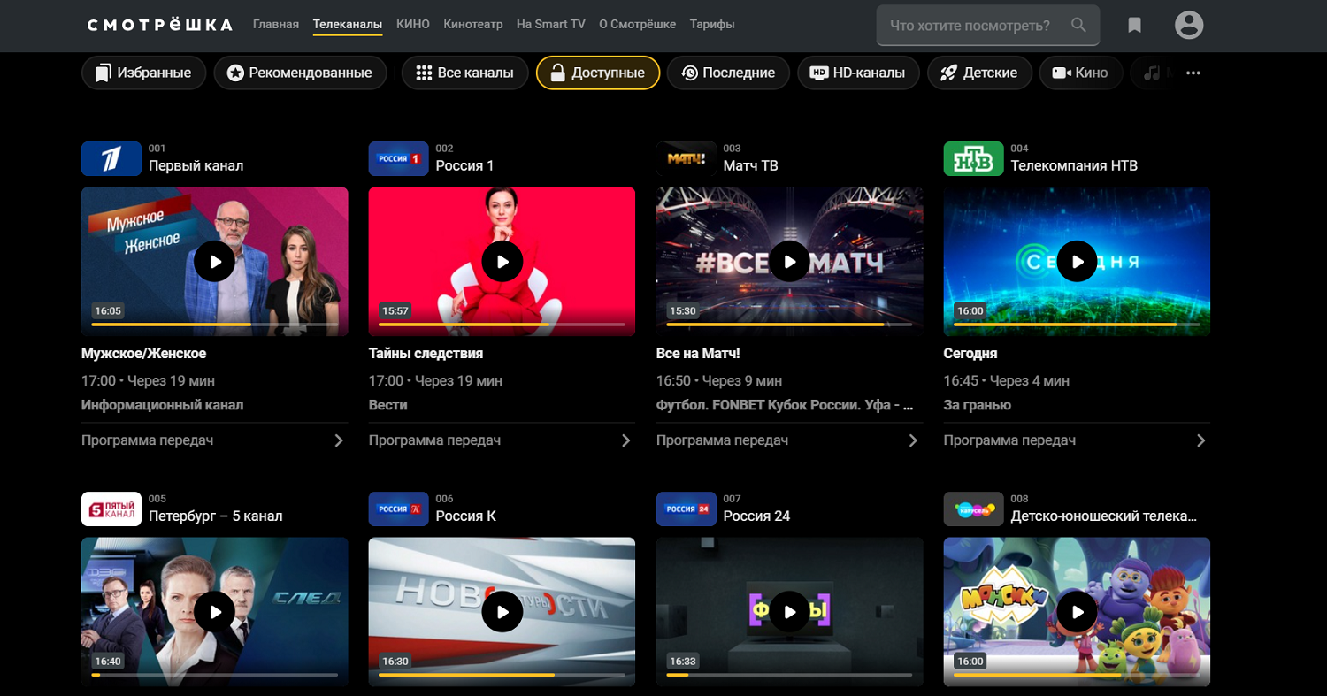
Task: Expand Программа передач for Первый канал
Action: 214,440
